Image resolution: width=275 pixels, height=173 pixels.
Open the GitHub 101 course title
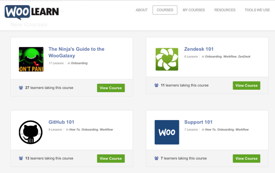click(x=61, y=122)
